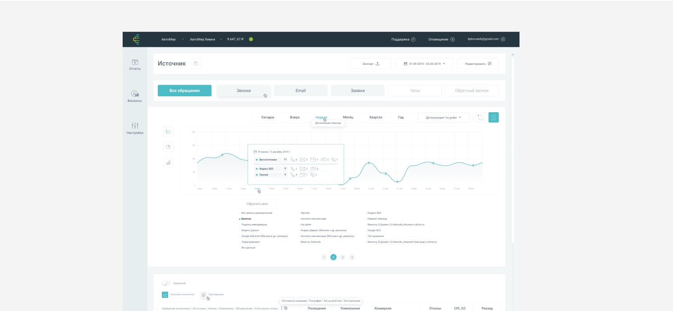Select the Все обращения tab
This screenshot has height=311, width=673.
pos(184,90)
